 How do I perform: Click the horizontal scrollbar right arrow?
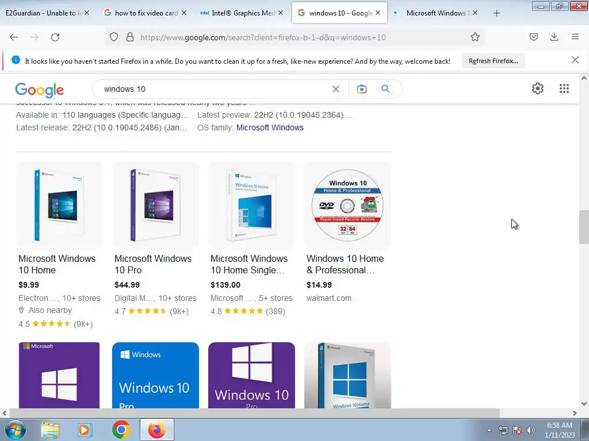click(575, 413)
